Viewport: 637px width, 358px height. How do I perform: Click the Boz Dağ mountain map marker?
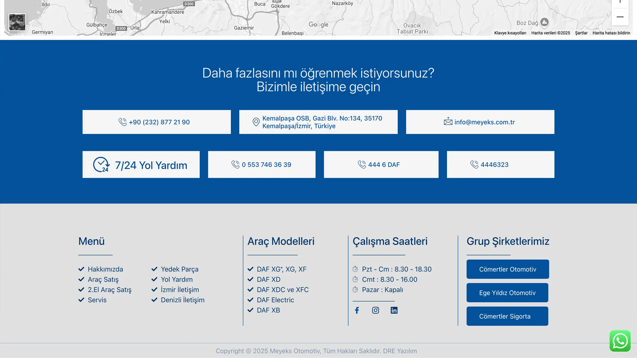pyautogui.click(x=544, y=22)
